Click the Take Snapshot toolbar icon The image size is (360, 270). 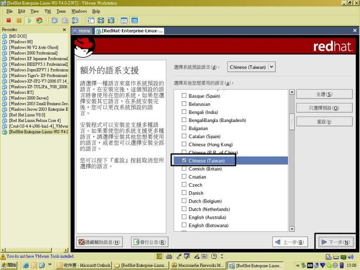point(54,20)
